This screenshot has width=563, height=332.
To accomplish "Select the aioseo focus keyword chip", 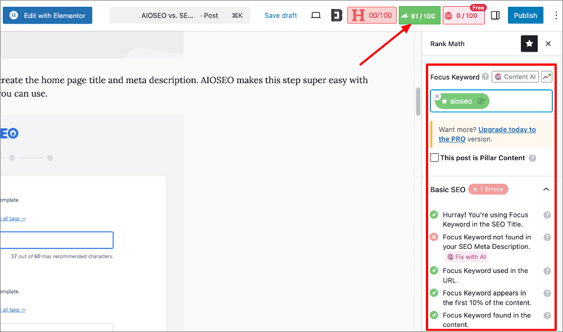I will pyautogui.click(x=461, y=101).
